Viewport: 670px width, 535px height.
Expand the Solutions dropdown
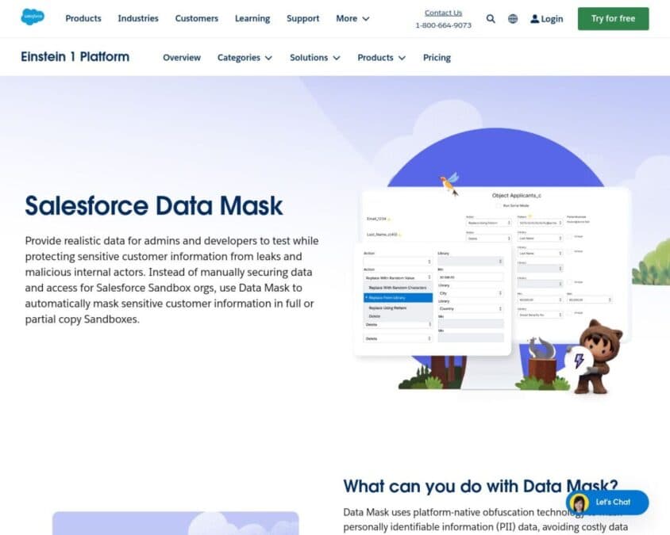coord(315,58)
